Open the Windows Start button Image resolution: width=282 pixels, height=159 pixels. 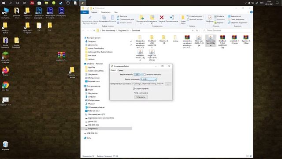coord(3,3)
